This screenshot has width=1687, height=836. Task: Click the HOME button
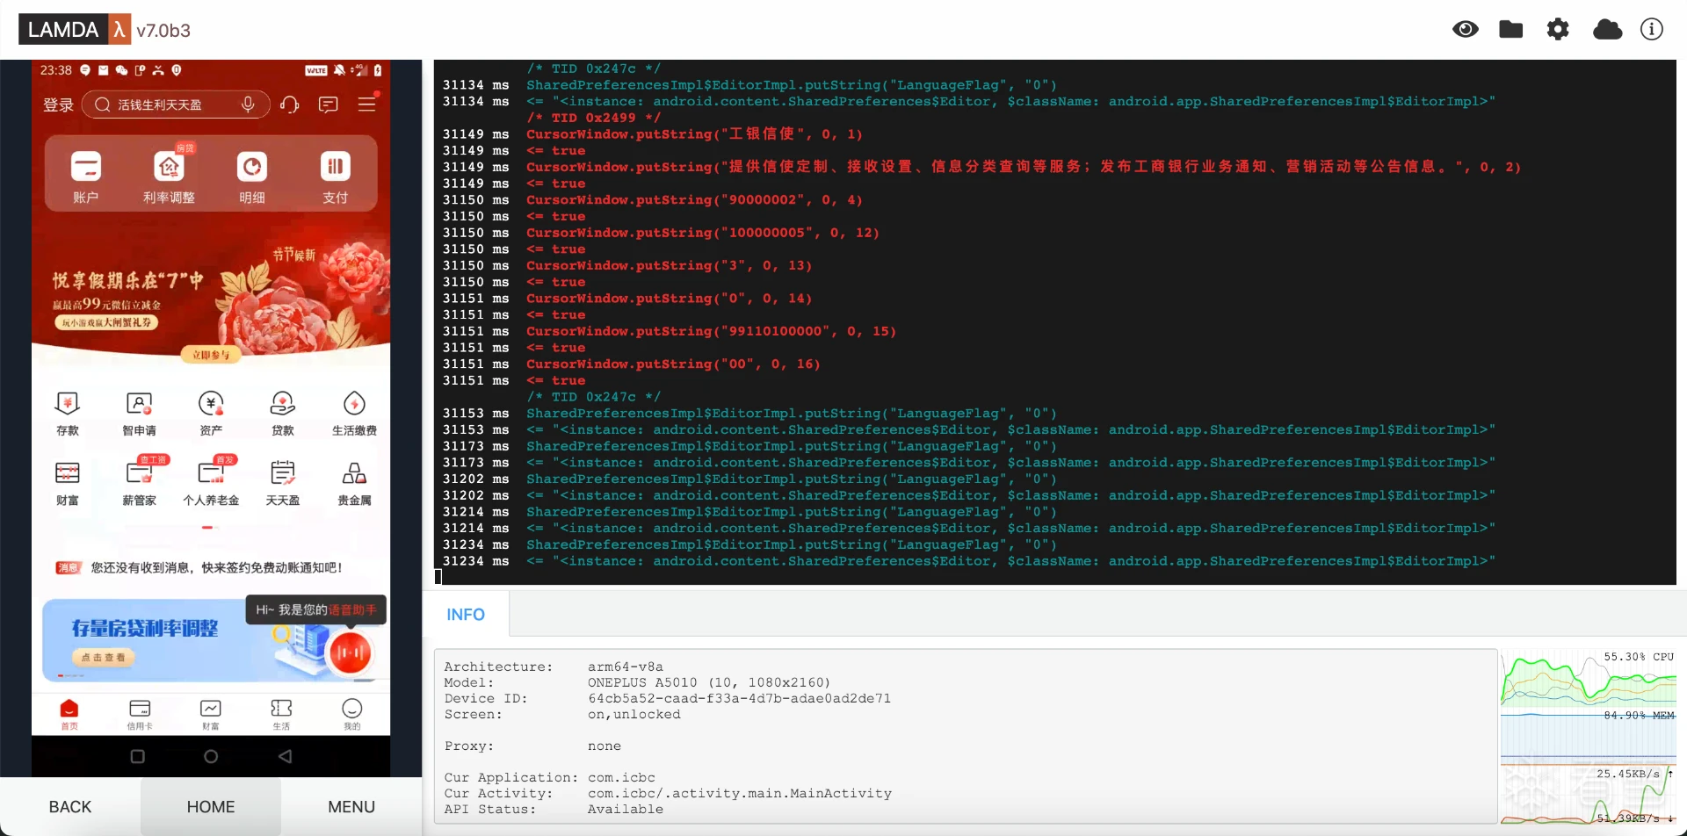point(211,807)
